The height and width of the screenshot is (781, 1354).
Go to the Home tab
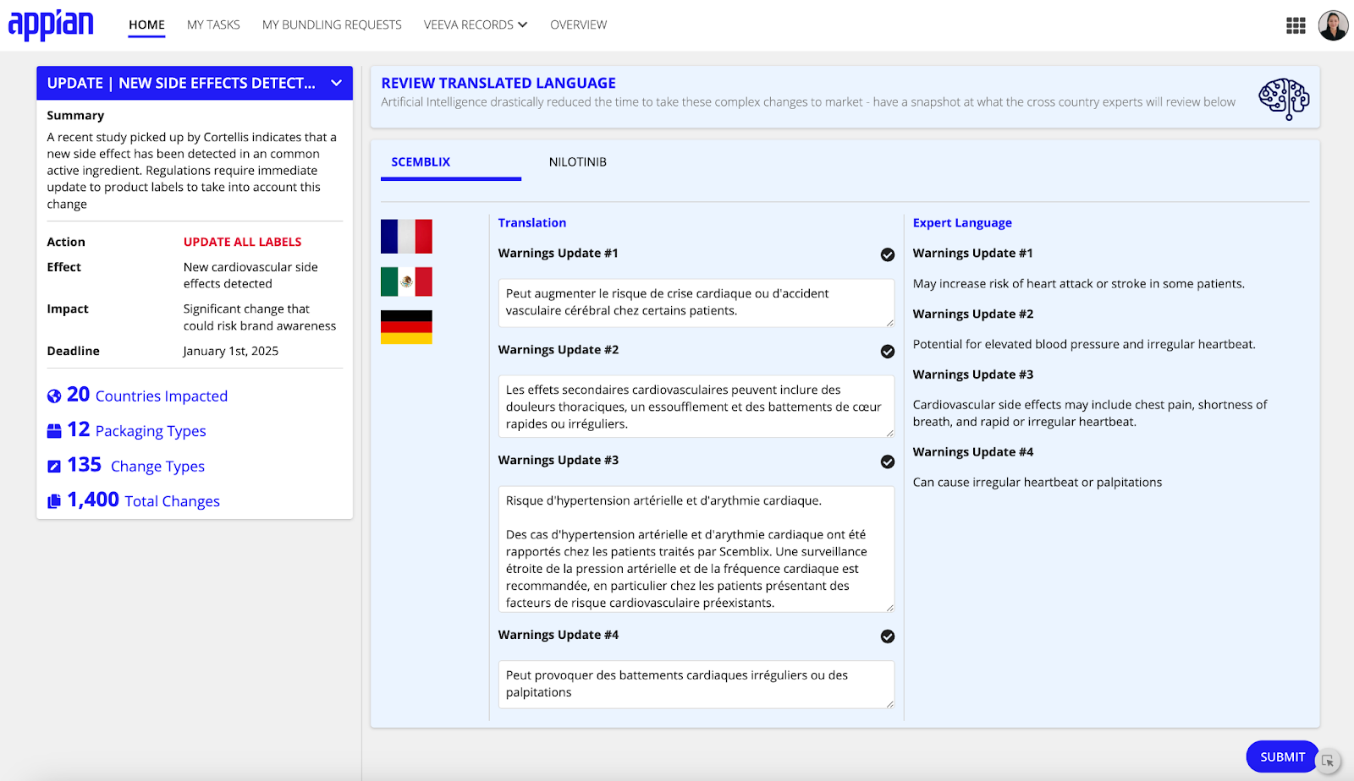146,25
